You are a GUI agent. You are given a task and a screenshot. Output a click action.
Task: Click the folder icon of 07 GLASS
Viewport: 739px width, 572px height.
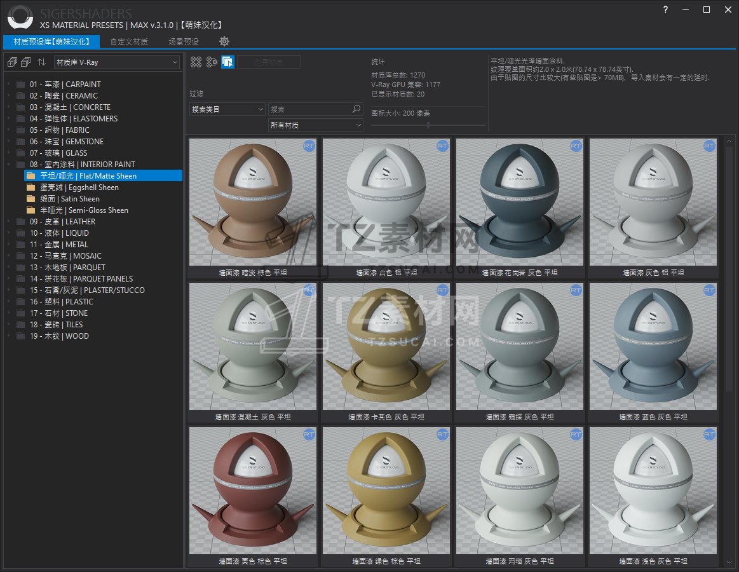(x=21, y=153)
